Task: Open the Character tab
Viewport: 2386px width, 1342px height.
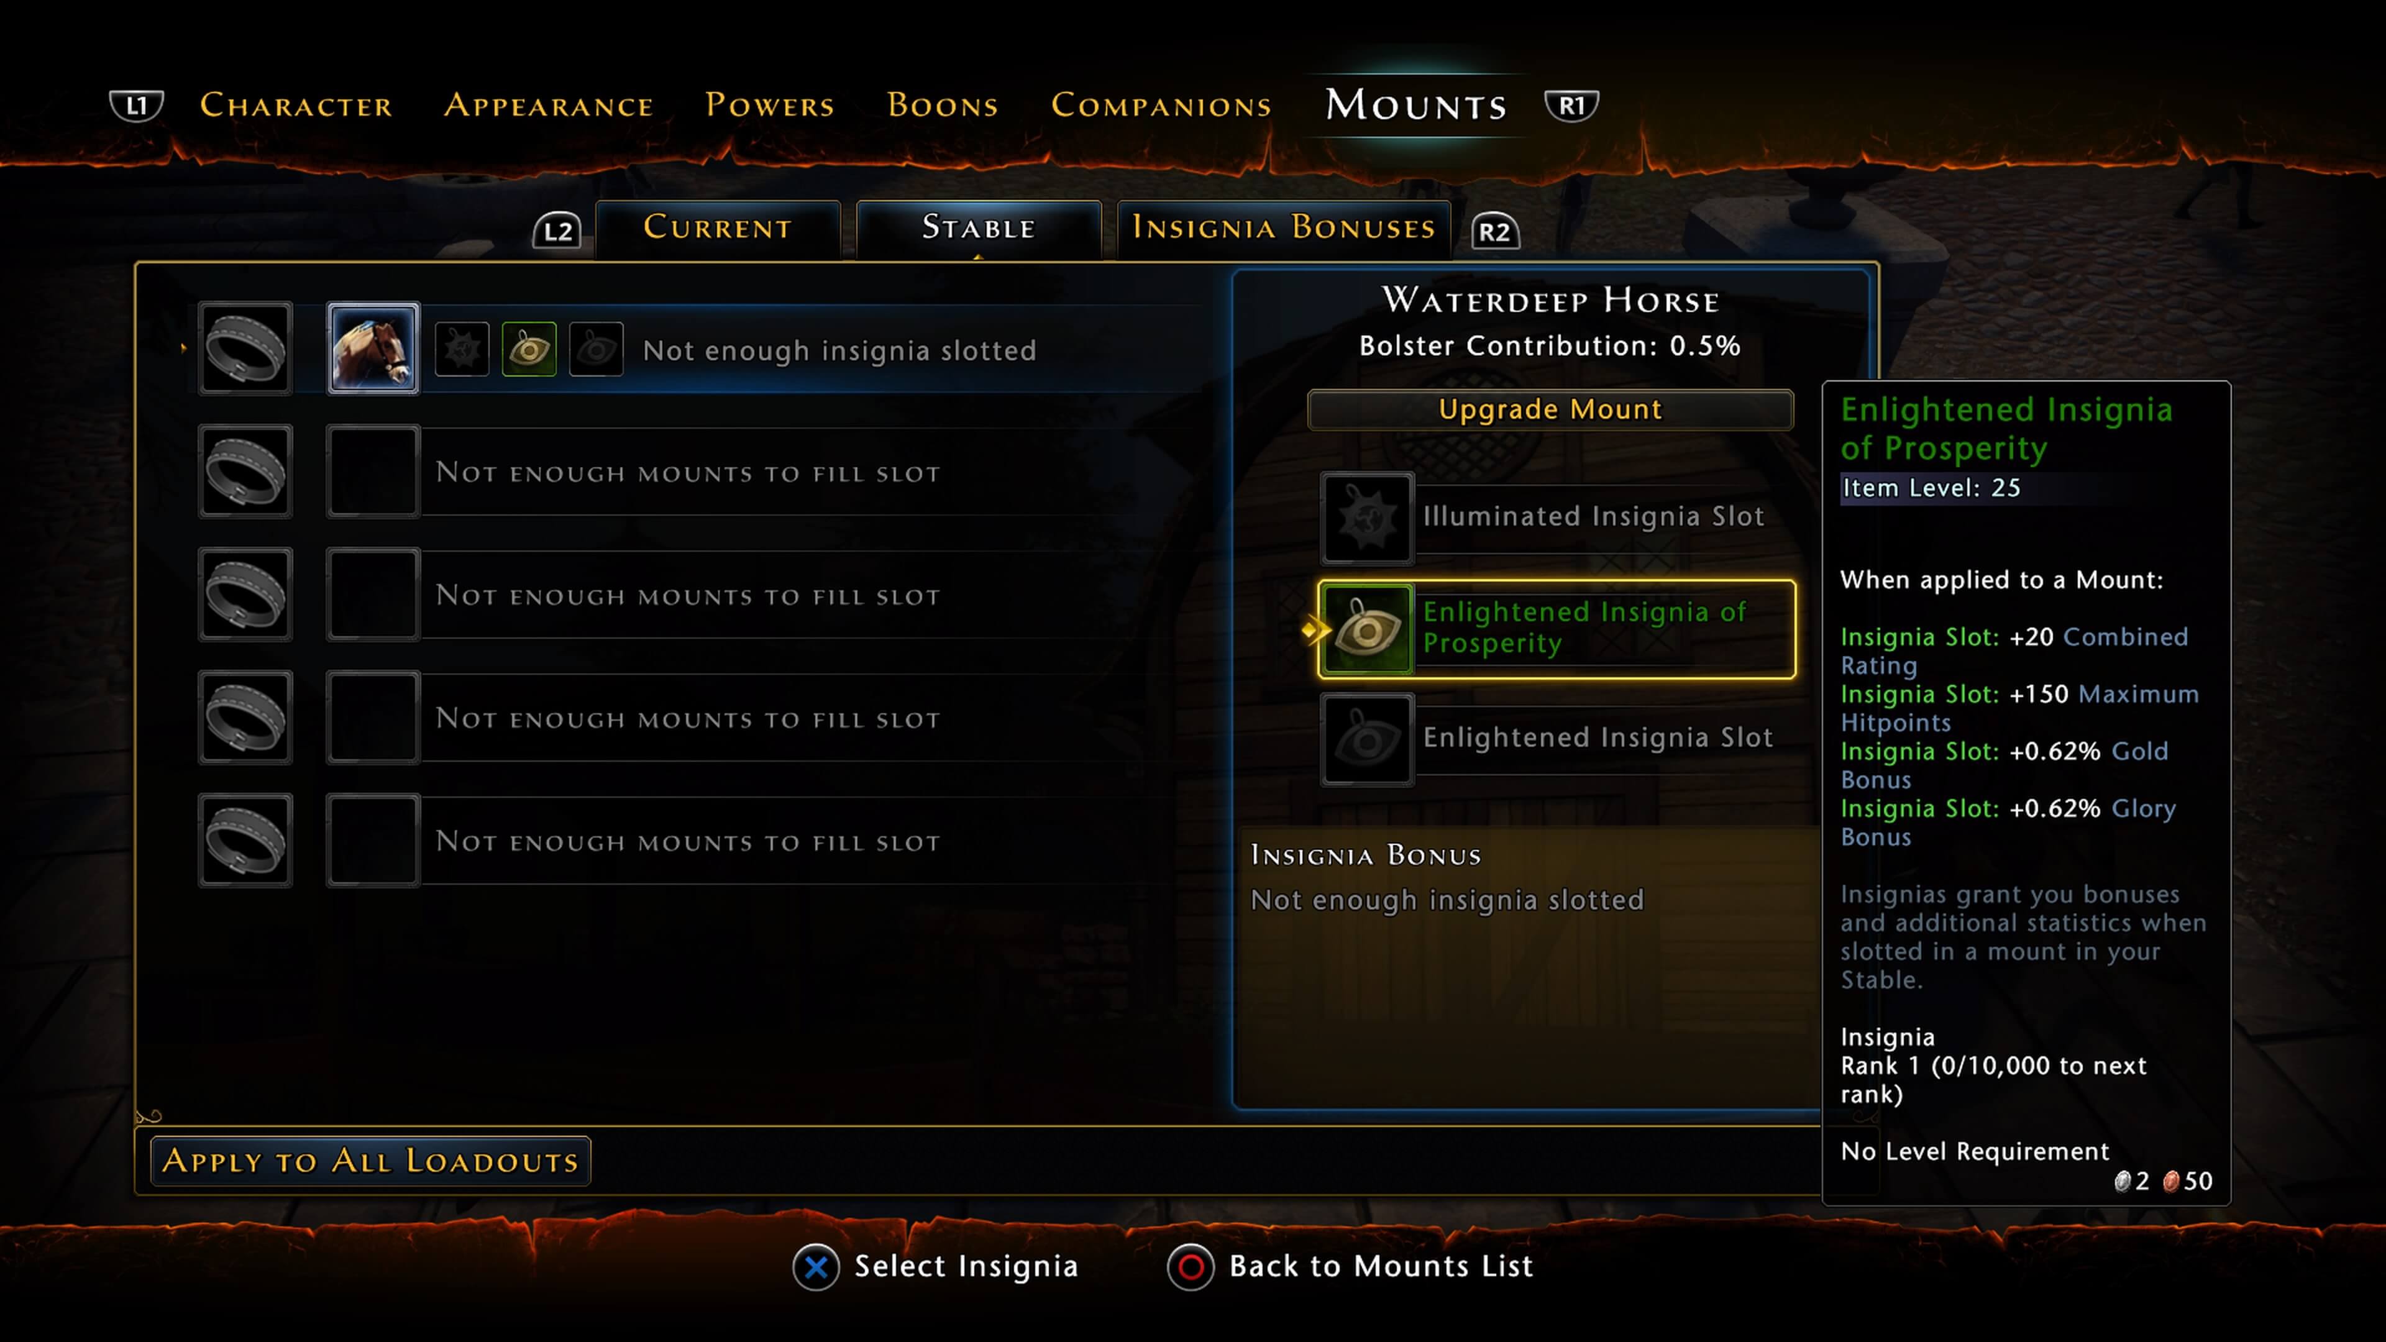Action: [x=296, y=104]
